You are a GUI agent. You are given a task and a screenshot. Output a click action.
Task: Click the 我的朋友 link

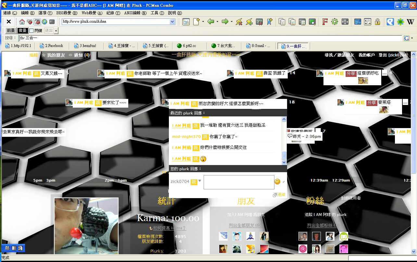click(56, 55)
